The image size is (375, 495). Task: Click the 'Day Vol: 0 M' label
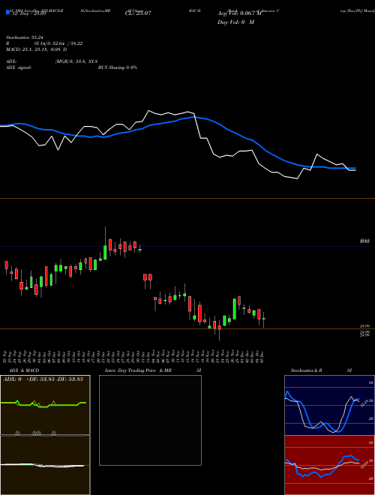pos(235,22)
